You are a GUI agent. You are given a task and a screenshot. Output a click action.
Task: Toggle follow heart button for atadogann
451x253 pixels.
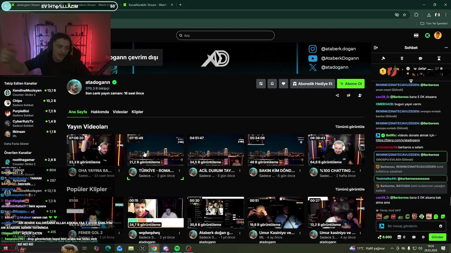(x=283, y=84)
